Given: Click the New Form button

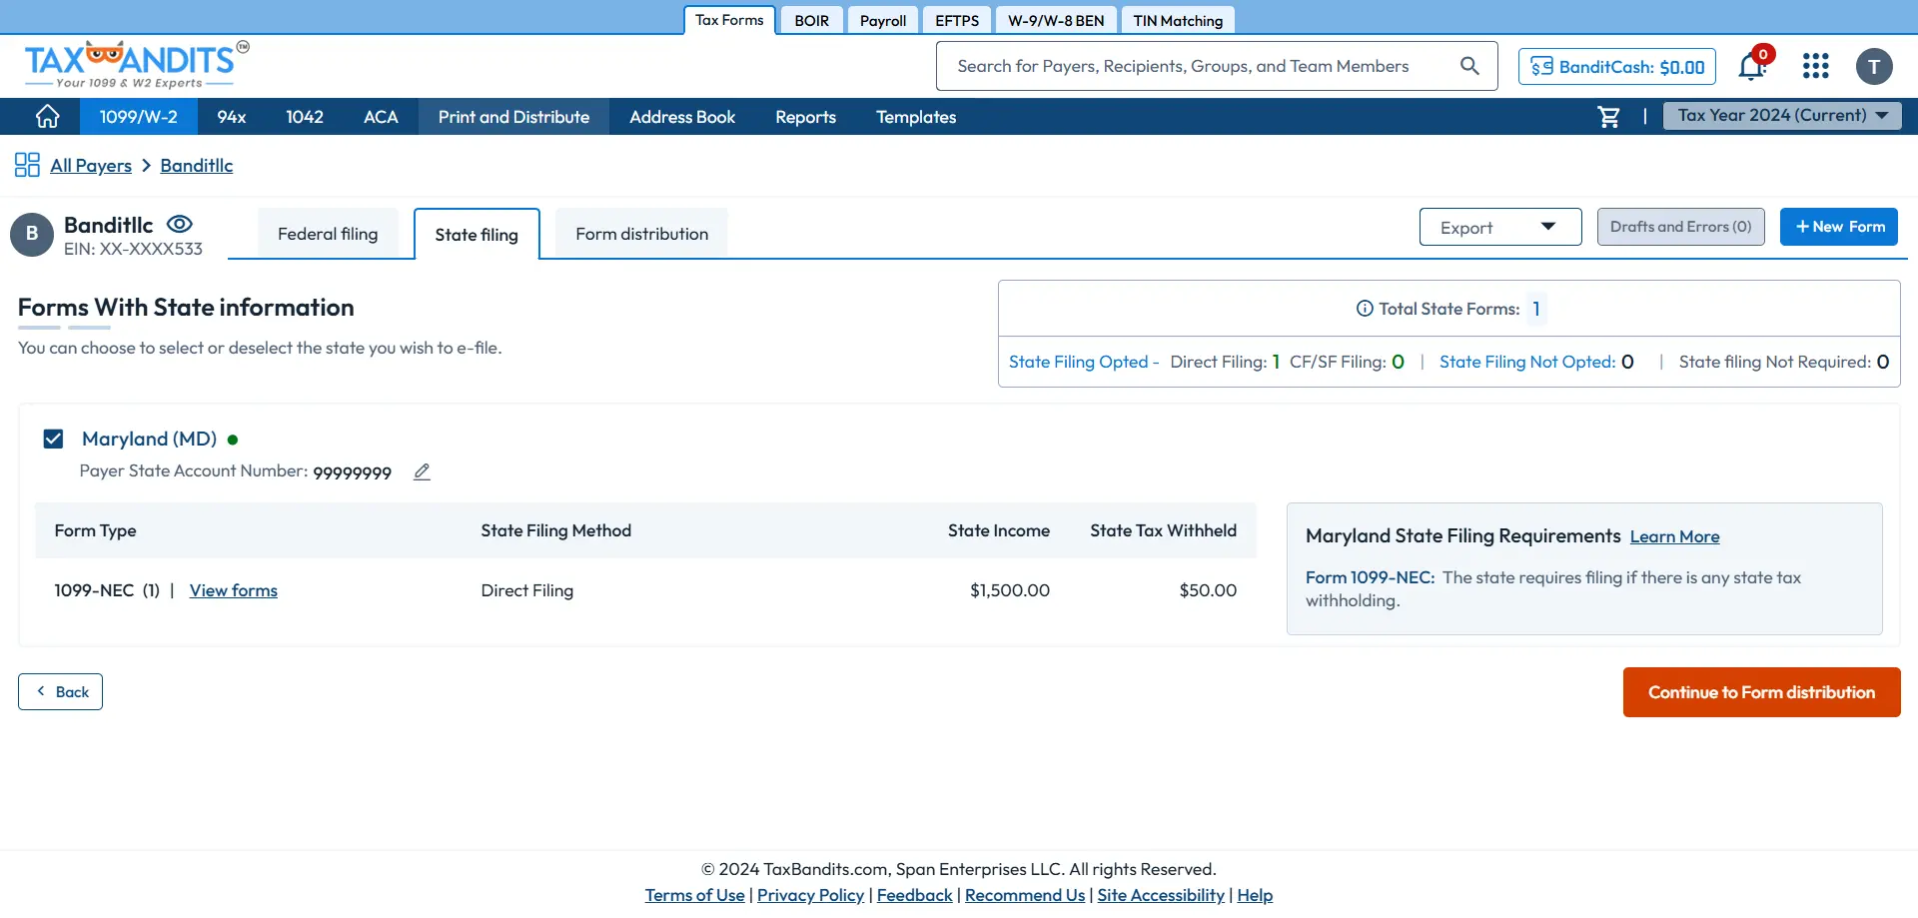Looking at the screenshot, I should [1838, 227].
